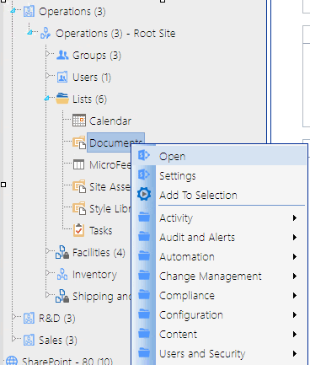Image resolution: width=310 pixels, height=365 pixels.
Task: Click the R&D (3) site collection icon
Action: 29,318
